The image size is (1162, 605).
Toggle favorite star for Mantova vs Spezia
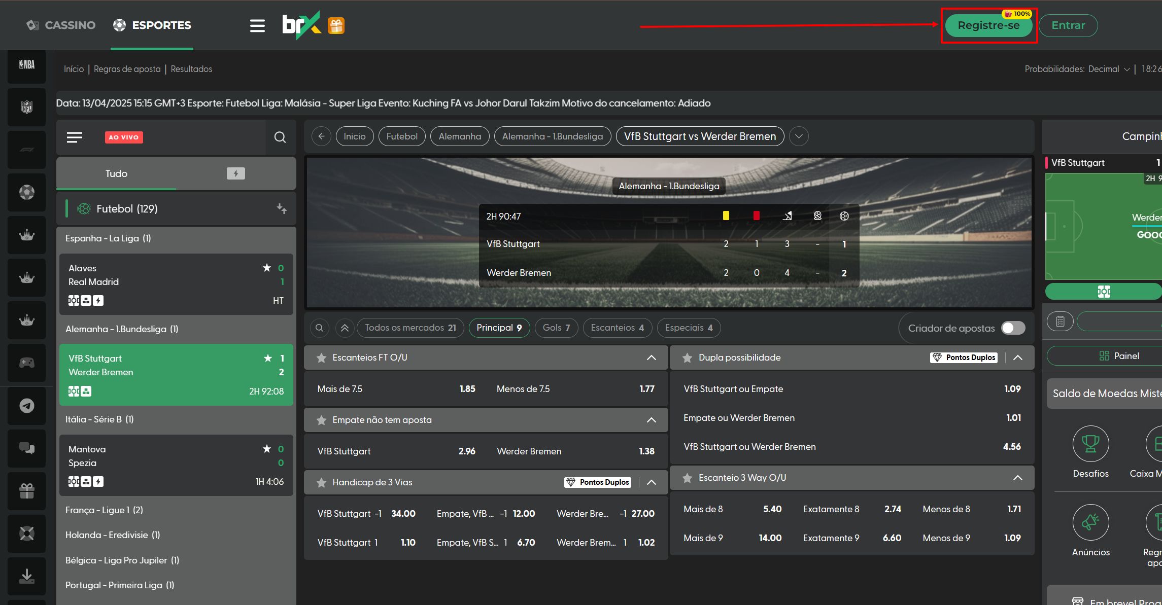pos(267,449)
